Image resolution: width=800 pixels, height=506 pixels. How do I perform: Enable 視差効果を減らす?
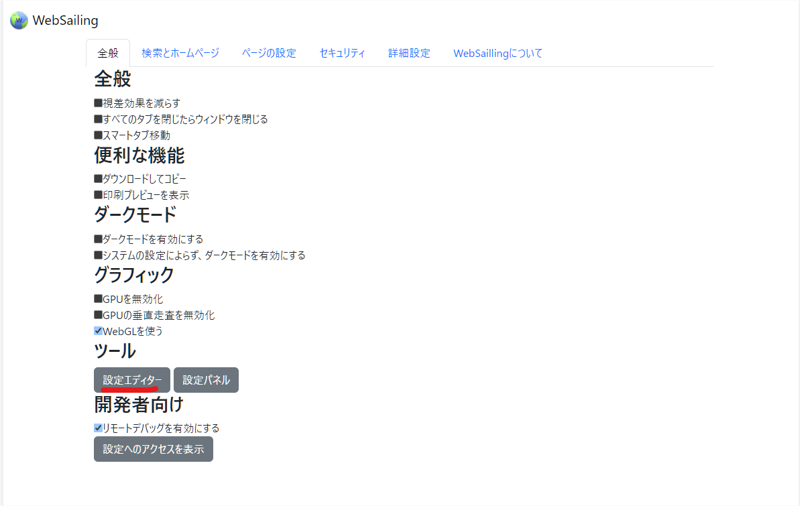(97, 103)
